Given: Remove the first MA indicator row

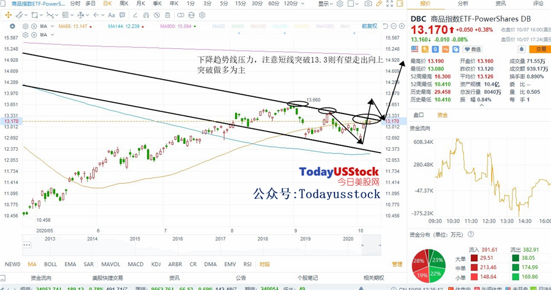Looking at the screenshot, I should 34,26.
